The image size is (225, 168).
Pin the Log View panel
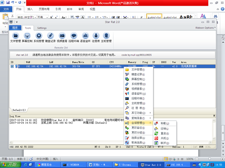(x=214, y=116)
